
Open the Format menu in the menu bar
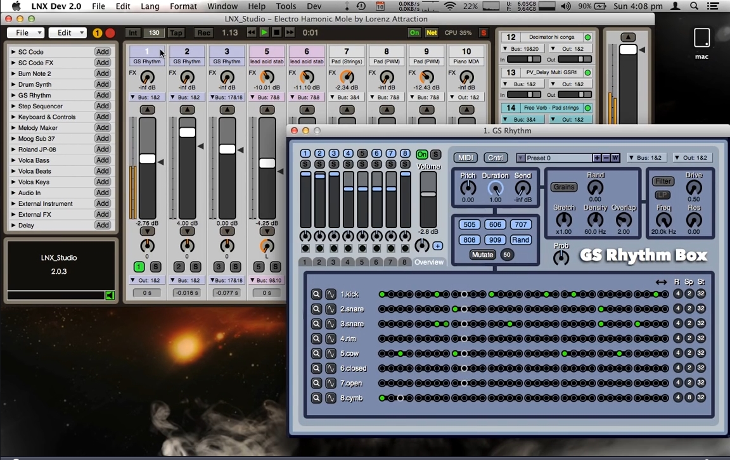click(x=183, y=6)
